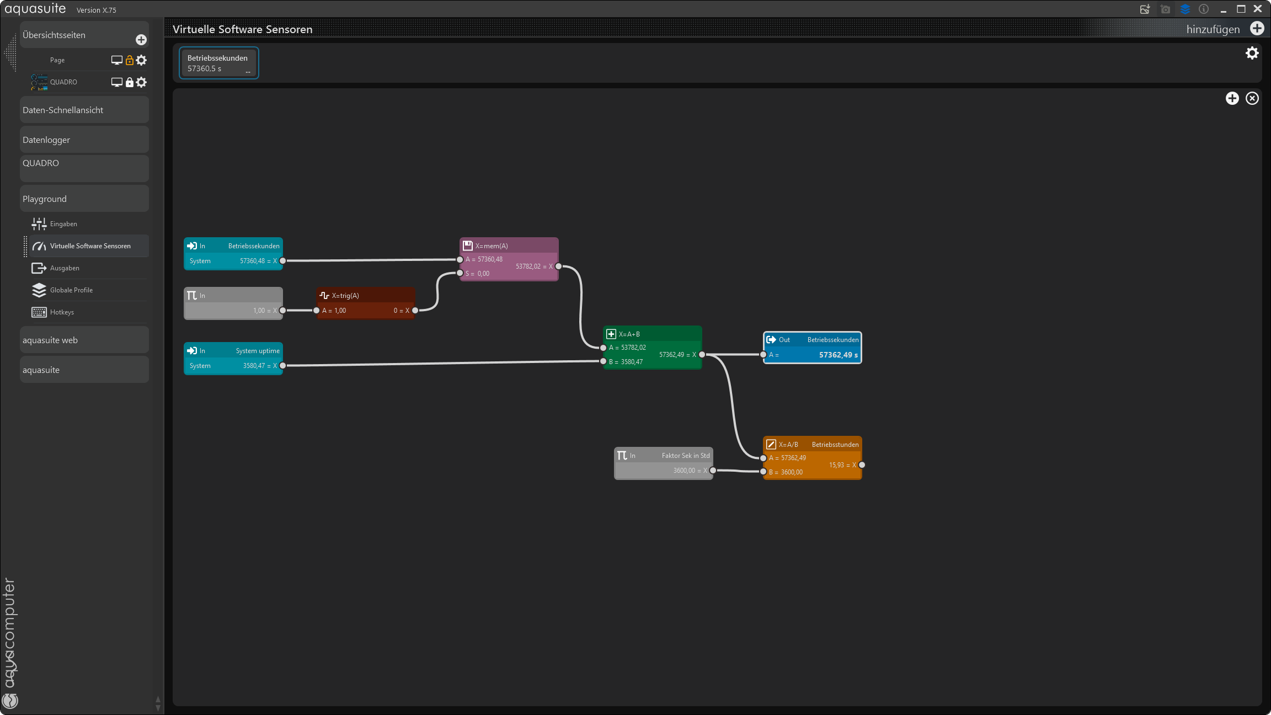The image size is (1271, 715).
Task: Open settings gear for QUADRO page
Action: pos(141,82)
